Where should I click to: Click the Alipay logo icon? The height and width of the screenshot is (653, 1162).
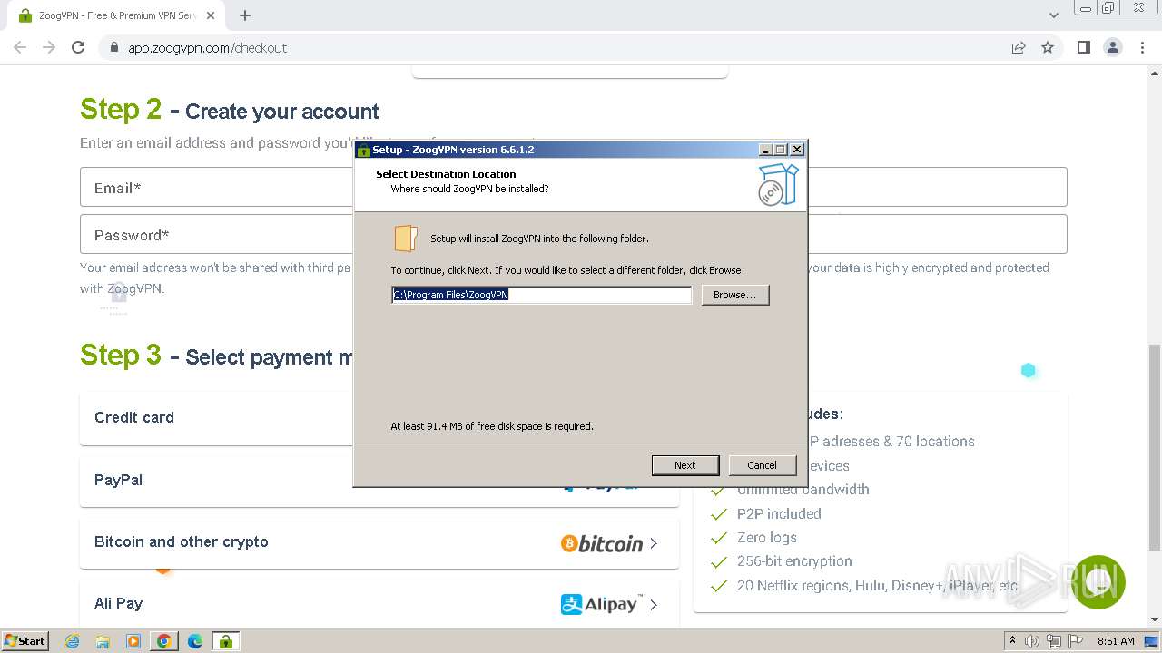coord(602,604)
